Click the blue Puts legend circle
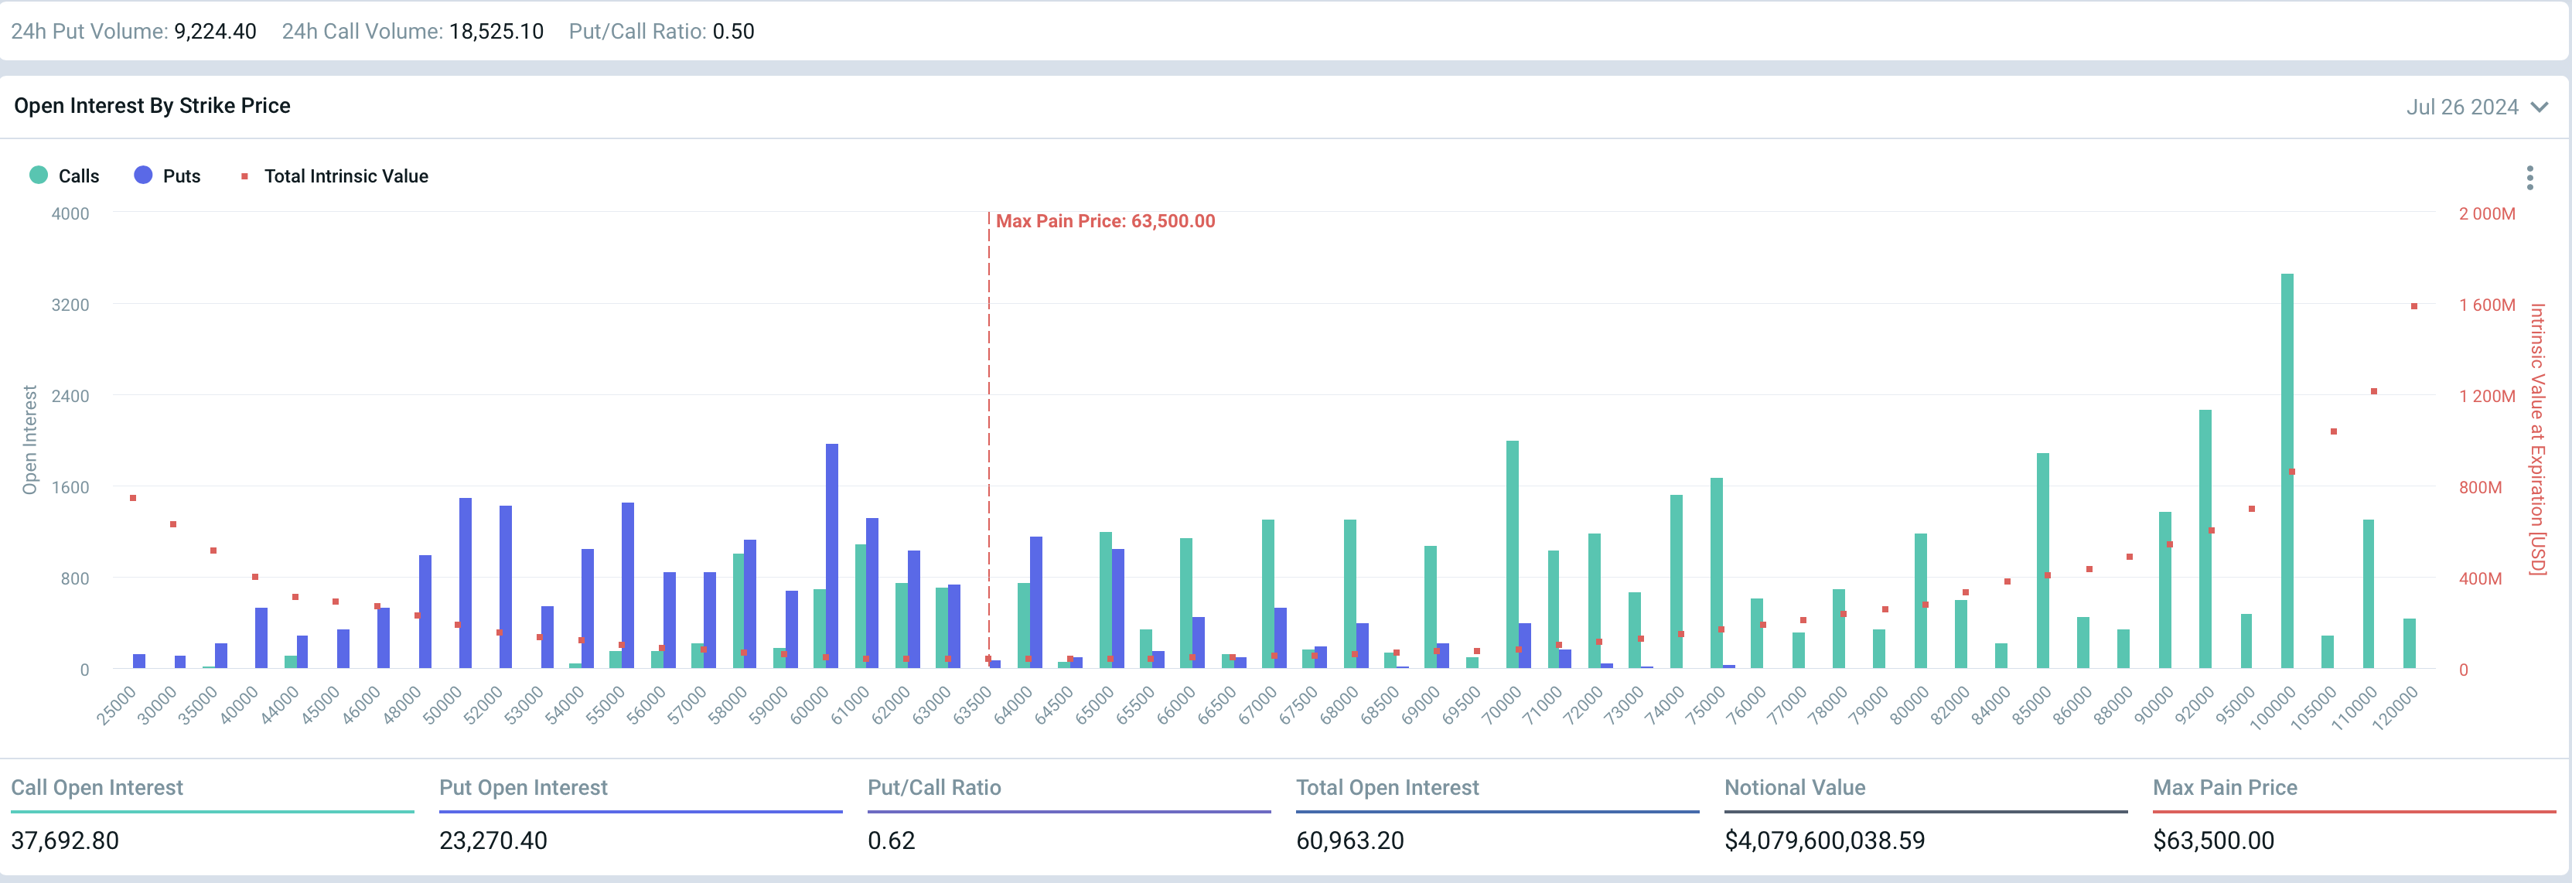Screen dimensions: 2572x883 pos(143,175)
